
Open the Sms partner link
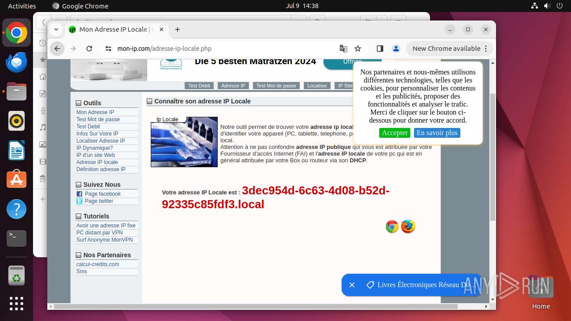click(82, 272)
